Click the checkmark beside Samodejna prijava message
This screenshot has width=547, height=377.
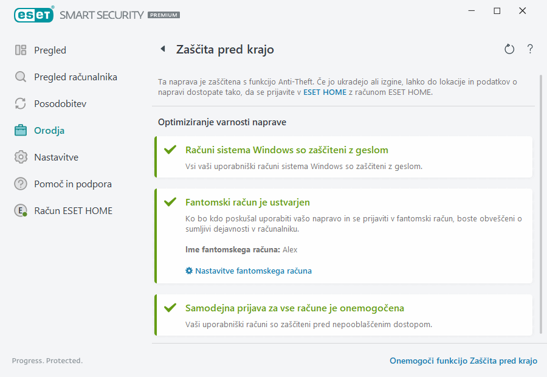(171, 307)
